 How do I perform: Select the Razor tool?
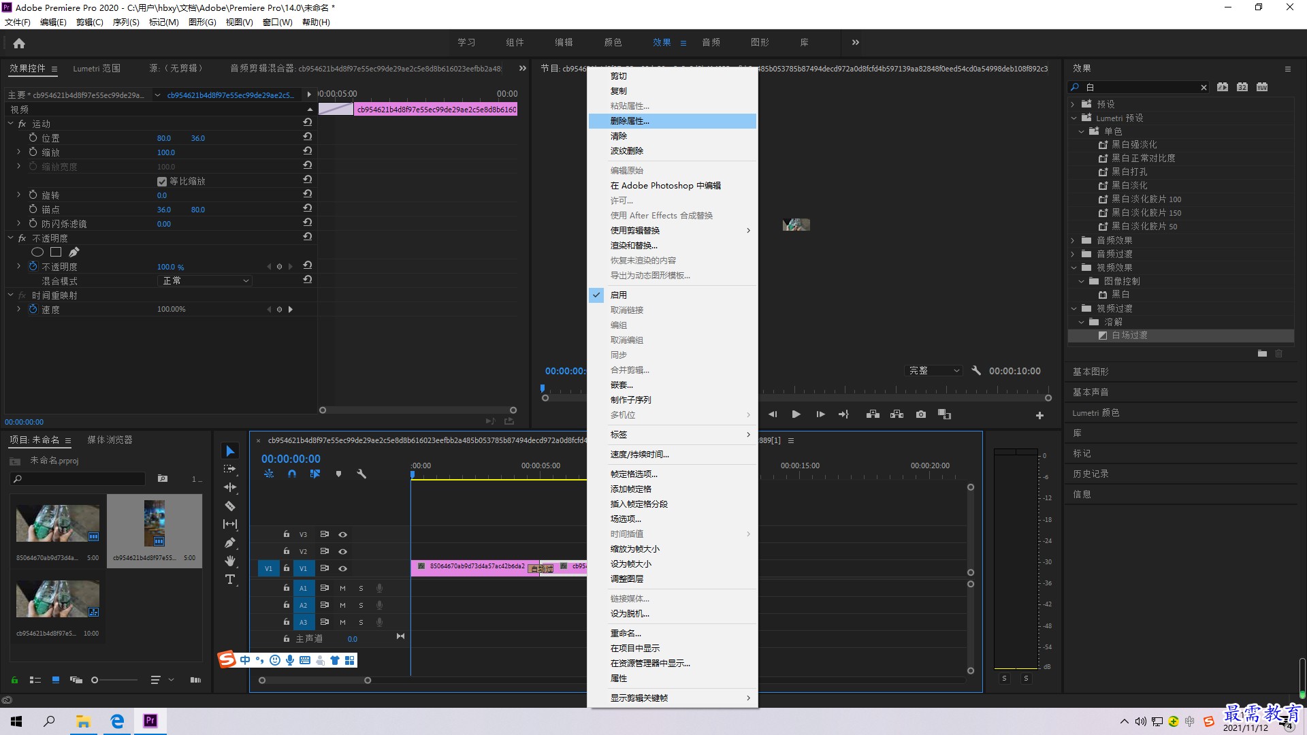point(230,506)
